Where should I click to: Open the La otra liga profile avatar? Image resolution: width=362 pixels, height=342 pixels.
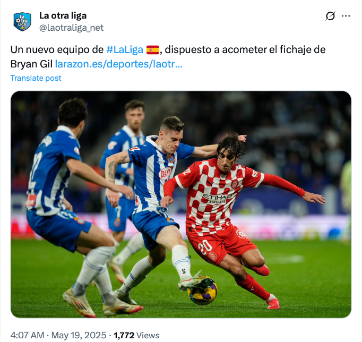[22, 22]
